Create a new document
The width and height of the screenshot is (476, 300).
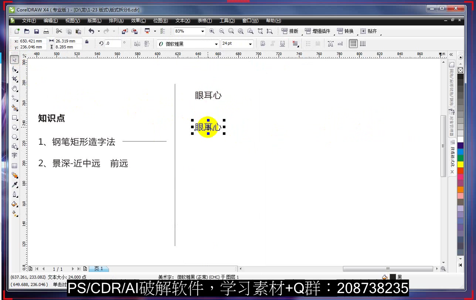pos(17,31)
